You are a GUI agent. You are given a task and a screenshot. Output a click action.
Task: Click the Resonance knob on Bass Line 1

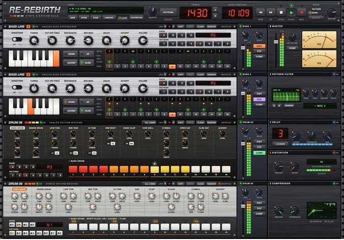click(70, 41)
